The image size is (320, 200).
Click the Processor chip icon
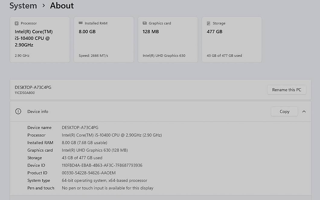[x=17, y=23]
